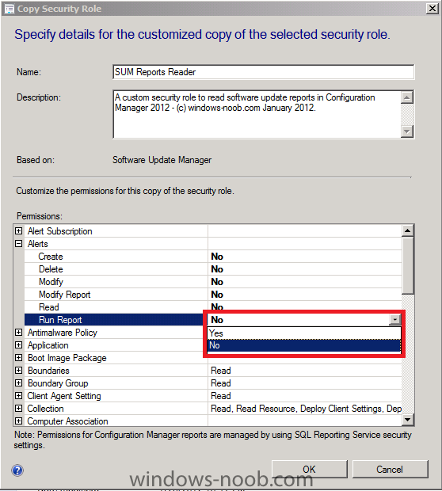Click the OK button
442x491 pixels.
pos(310,469)
